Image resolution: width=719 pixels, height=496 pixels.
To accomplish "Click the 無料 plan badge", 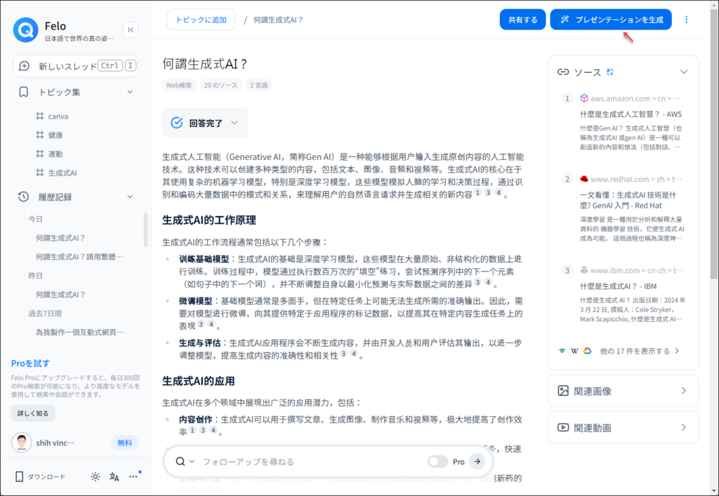I will 125,443.
